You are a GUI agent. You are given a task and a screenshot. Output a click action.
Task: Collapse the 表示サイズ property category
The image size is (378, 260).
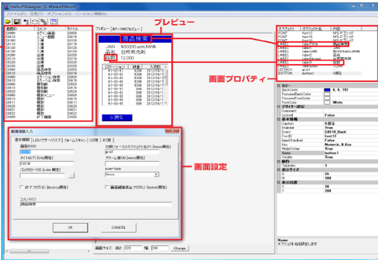click(279, 169)
